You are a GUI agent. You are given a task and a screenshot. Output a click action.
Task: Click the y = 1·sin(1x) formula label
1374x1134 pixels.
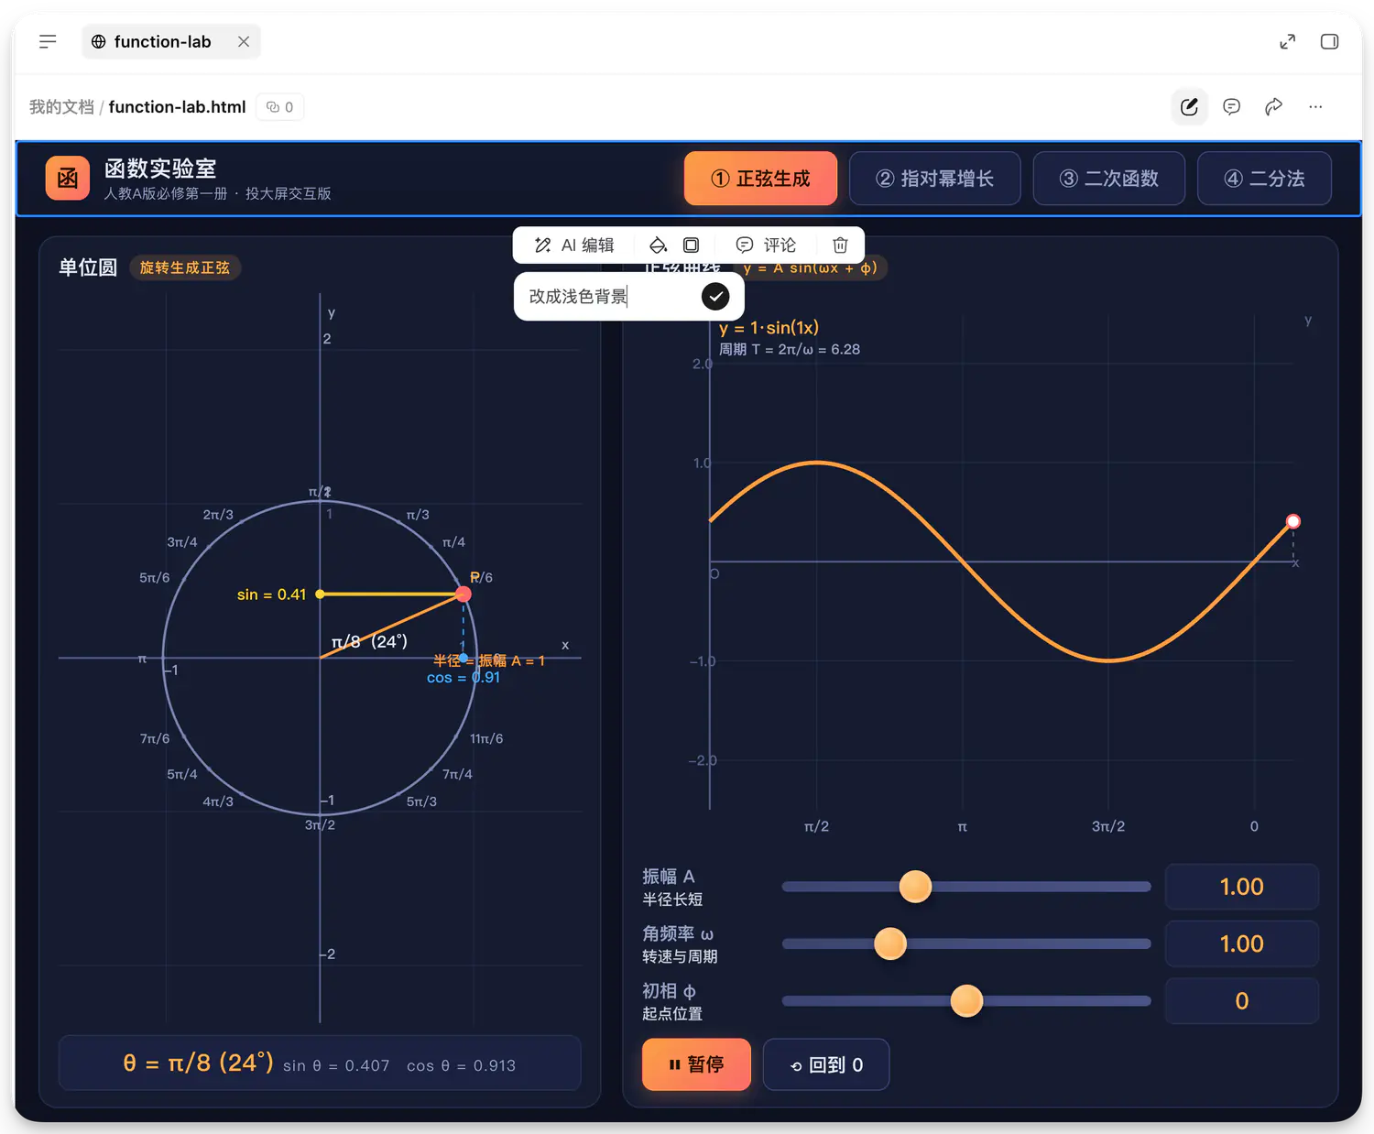tap(769, 328)
